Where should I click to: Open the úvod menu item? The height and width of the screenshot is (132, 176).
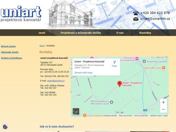[42, 33]
